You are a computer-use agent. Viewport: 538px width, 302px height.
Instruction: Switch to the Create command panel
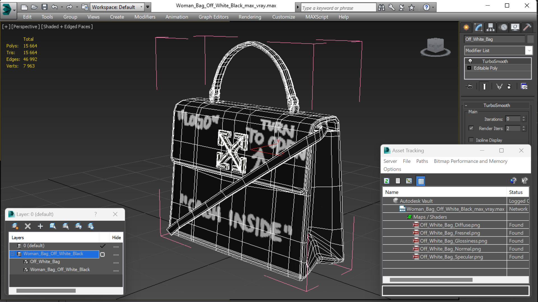point(466,27)
